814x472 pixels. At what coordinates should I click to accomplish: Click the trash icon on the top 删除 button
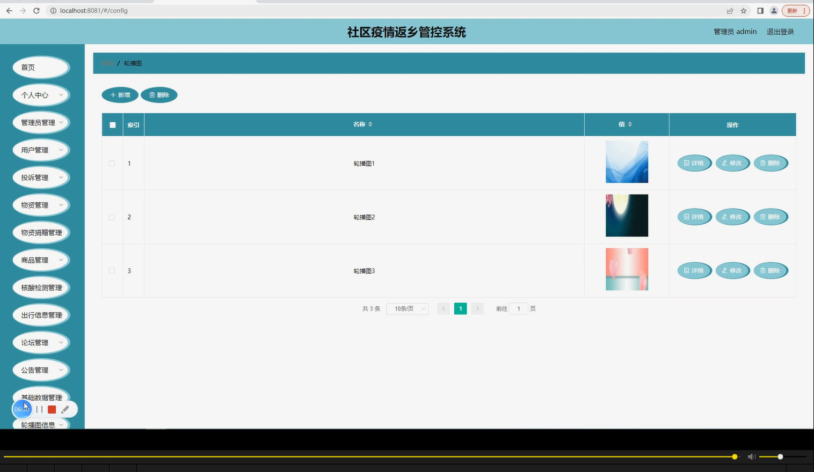coord(151,95)
